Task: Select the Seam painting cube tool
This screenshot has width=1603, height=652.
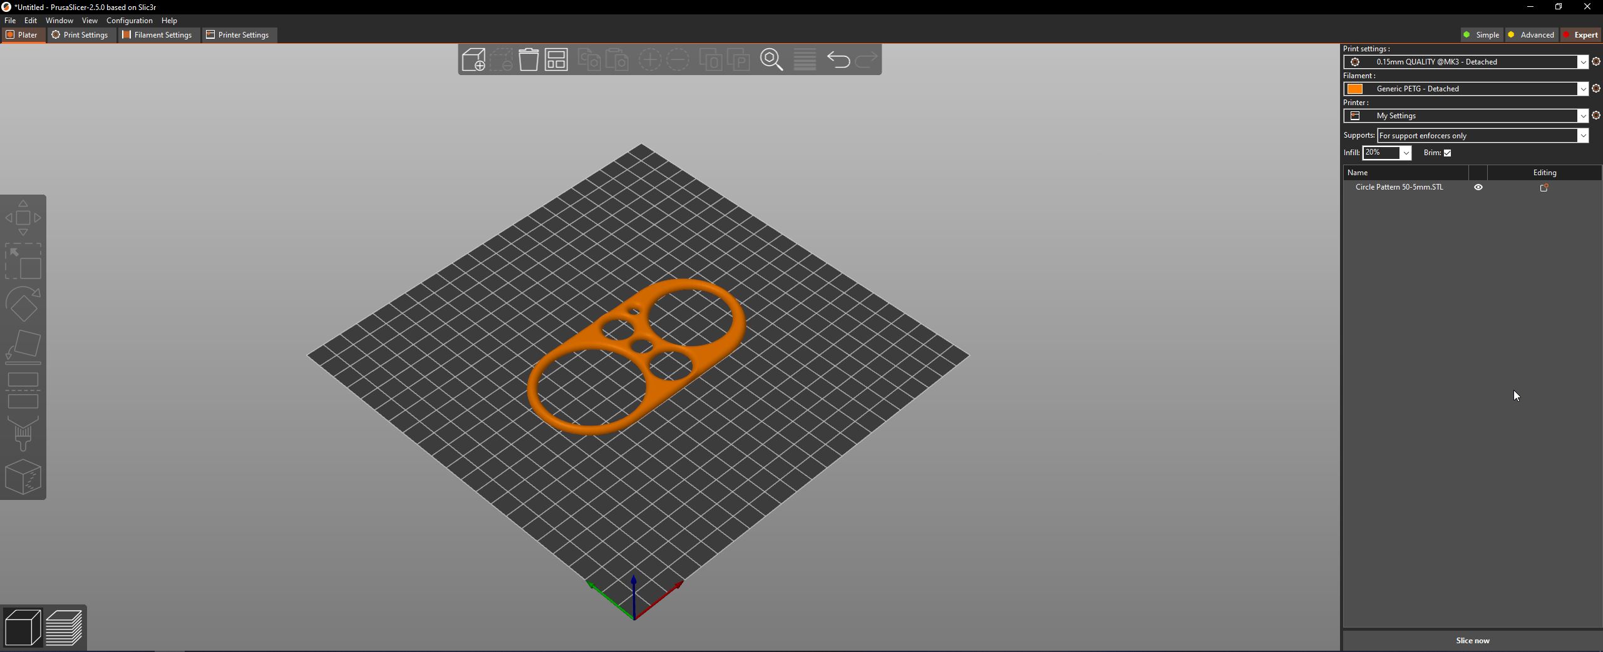Action: 23,477
